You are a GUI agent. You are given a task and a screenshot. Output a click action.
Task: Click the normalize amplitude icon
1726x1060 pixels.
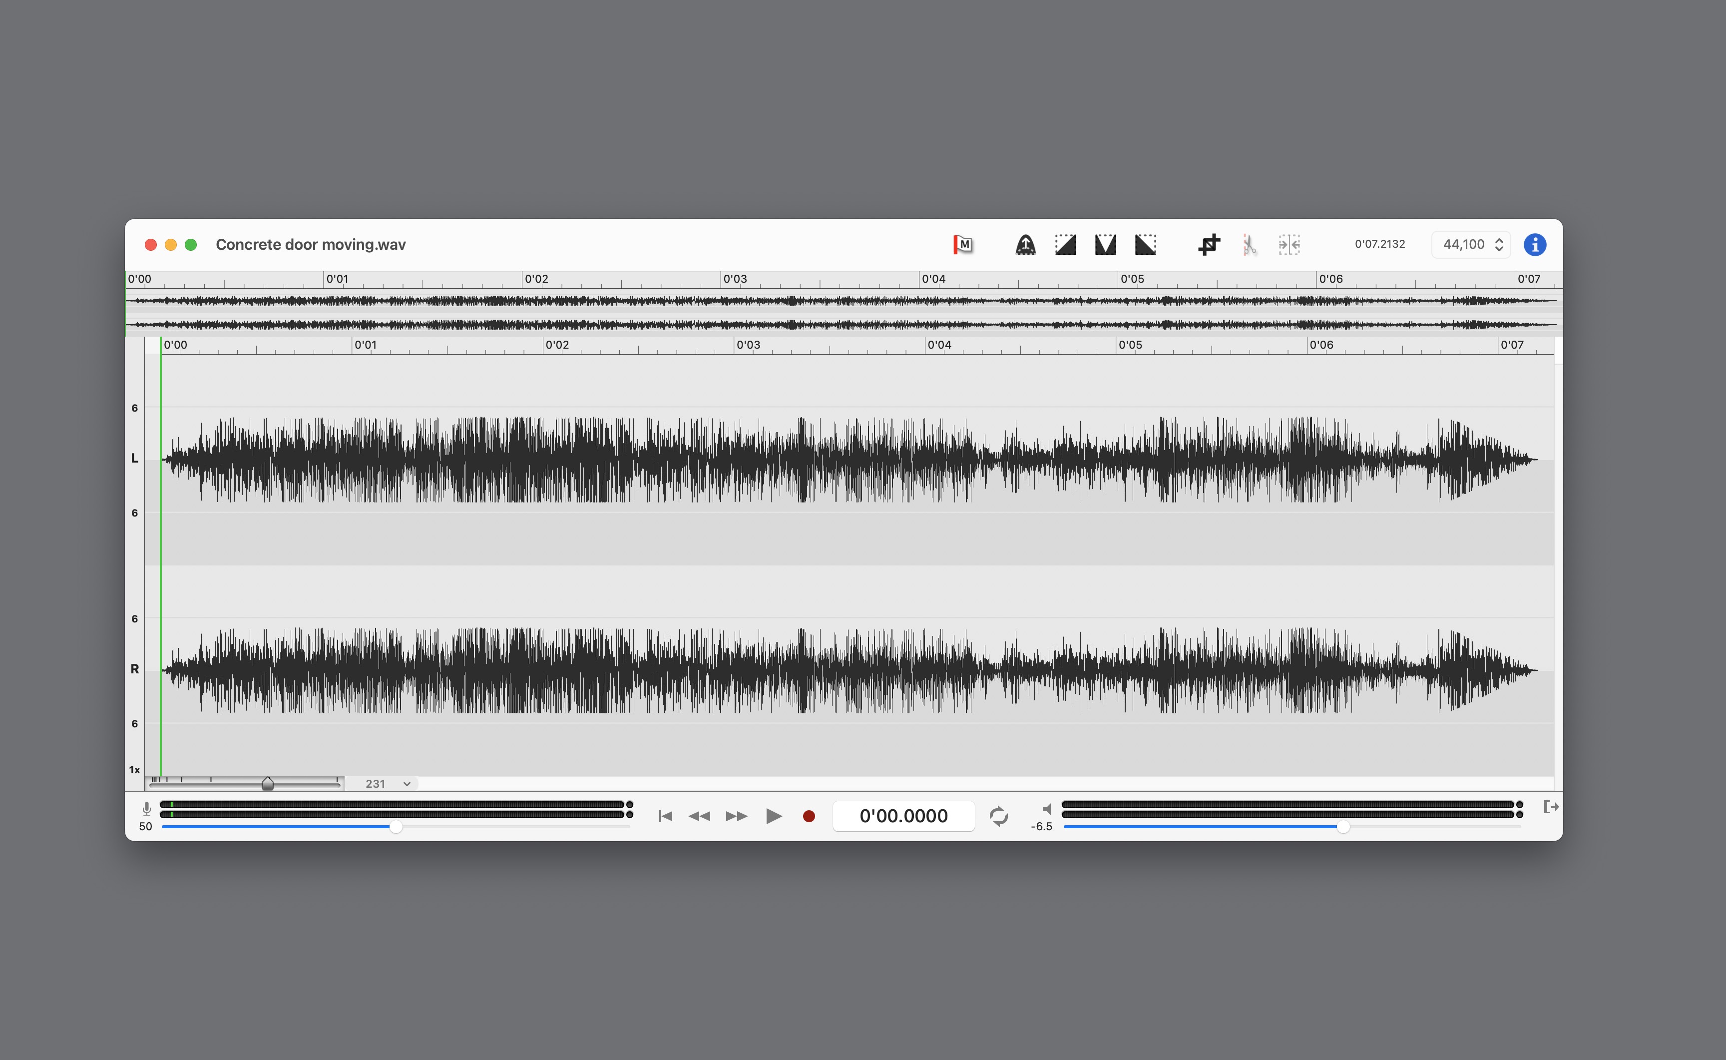[x=1025, y=245]
